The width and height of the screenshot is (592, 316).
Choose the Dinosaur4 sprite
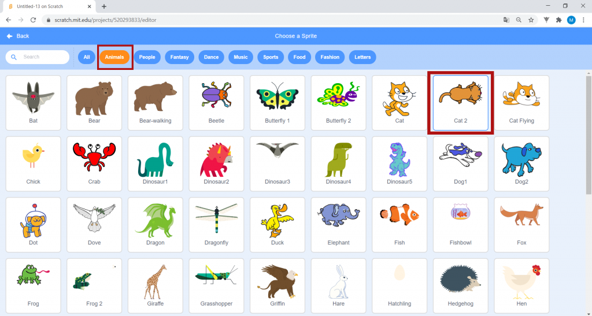(339, 164)
